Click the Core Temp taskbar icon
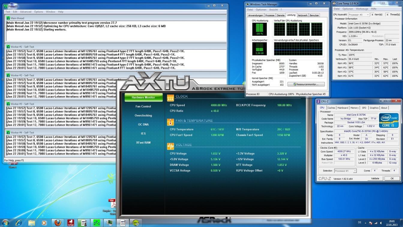The width and height of the screenshot is (403, 227). pyautogui.click(x=84, y=223)
